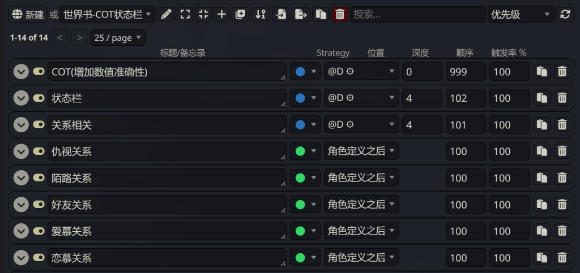Image resolution: width=580 pixels, height=273 pixels.
Task: Collapse all entries with the shrink icon
Action: point(203,14)
